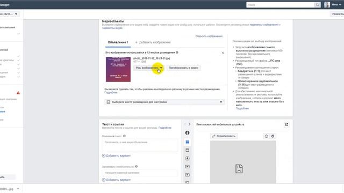The height and width of the screenshot is (193, 344).
Task: Click Преобразовать в видео button
Action: click(x=183, y=68)
